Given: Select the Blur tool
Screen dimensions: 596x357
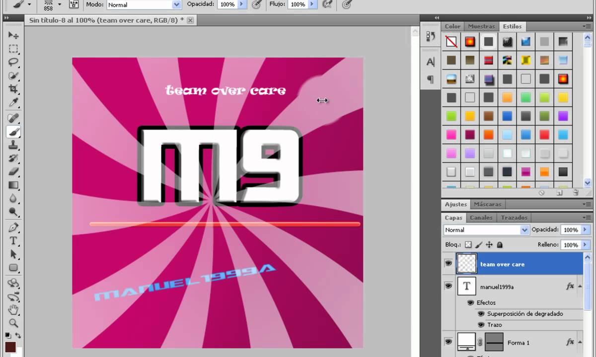Looking at the screenshot, I should (13, 198).
